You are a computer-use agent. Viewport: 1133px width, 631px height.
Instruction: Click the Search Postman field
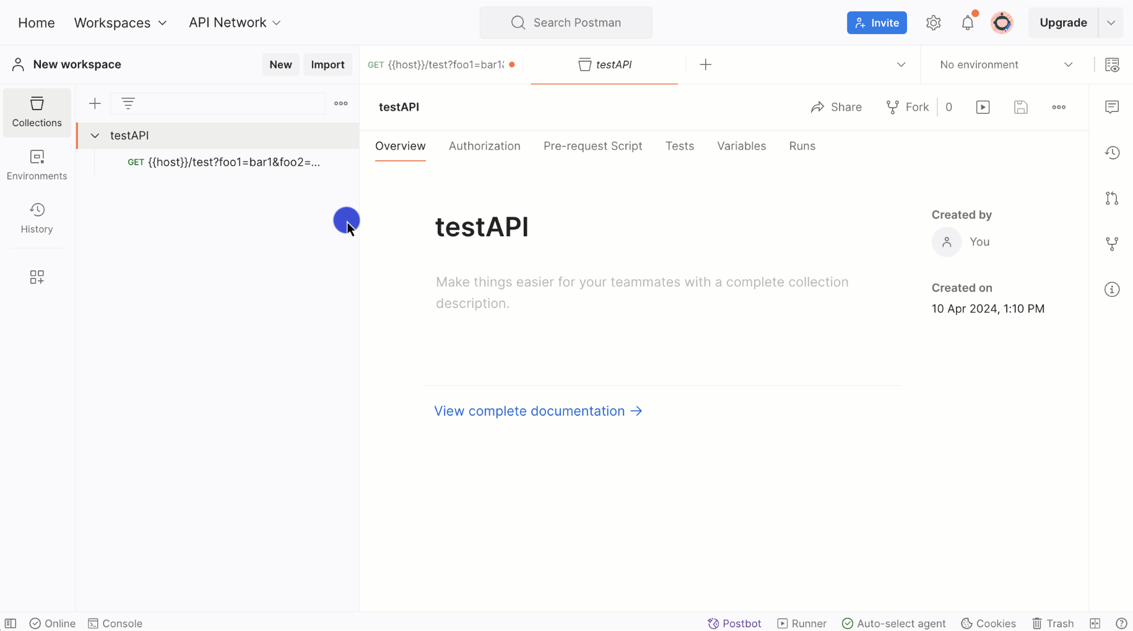click(x=565, y=23)
